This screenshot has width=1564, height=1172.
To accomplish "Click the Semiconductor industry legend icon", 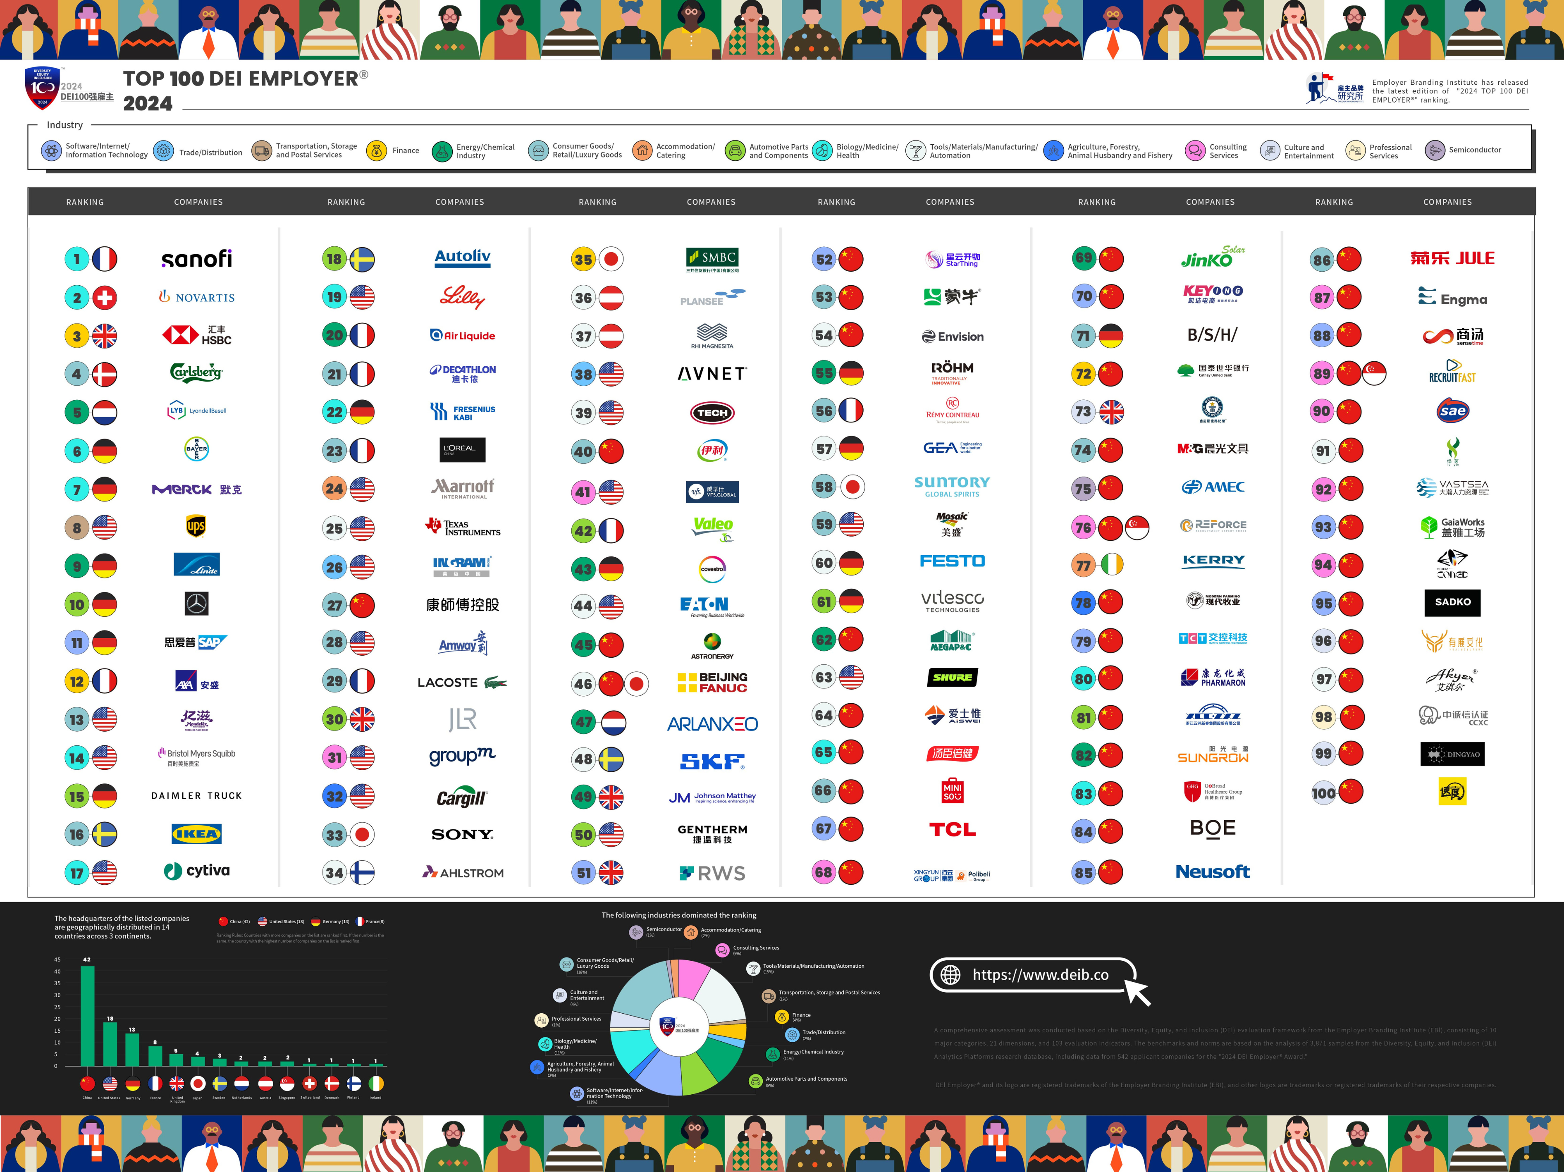I will tap(1435, 150).
